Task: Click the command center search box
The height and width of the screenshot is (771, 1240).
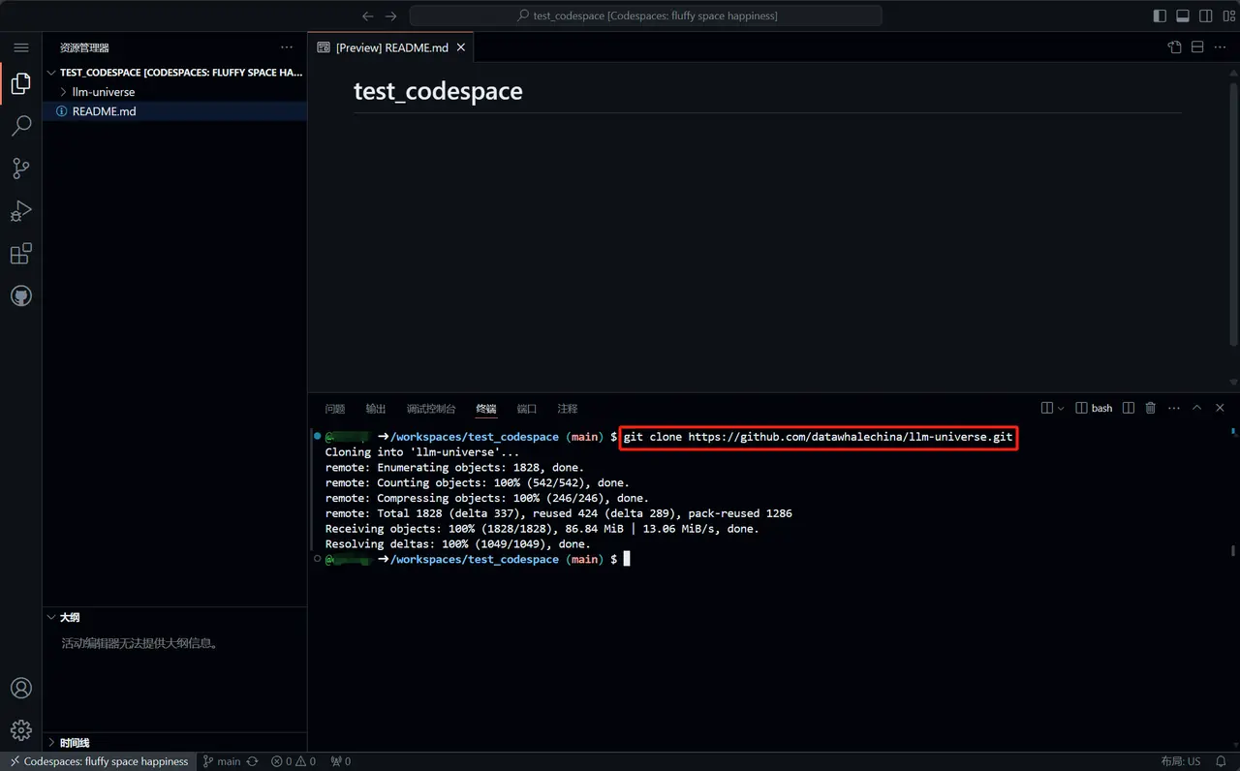Action: point(646,15)
